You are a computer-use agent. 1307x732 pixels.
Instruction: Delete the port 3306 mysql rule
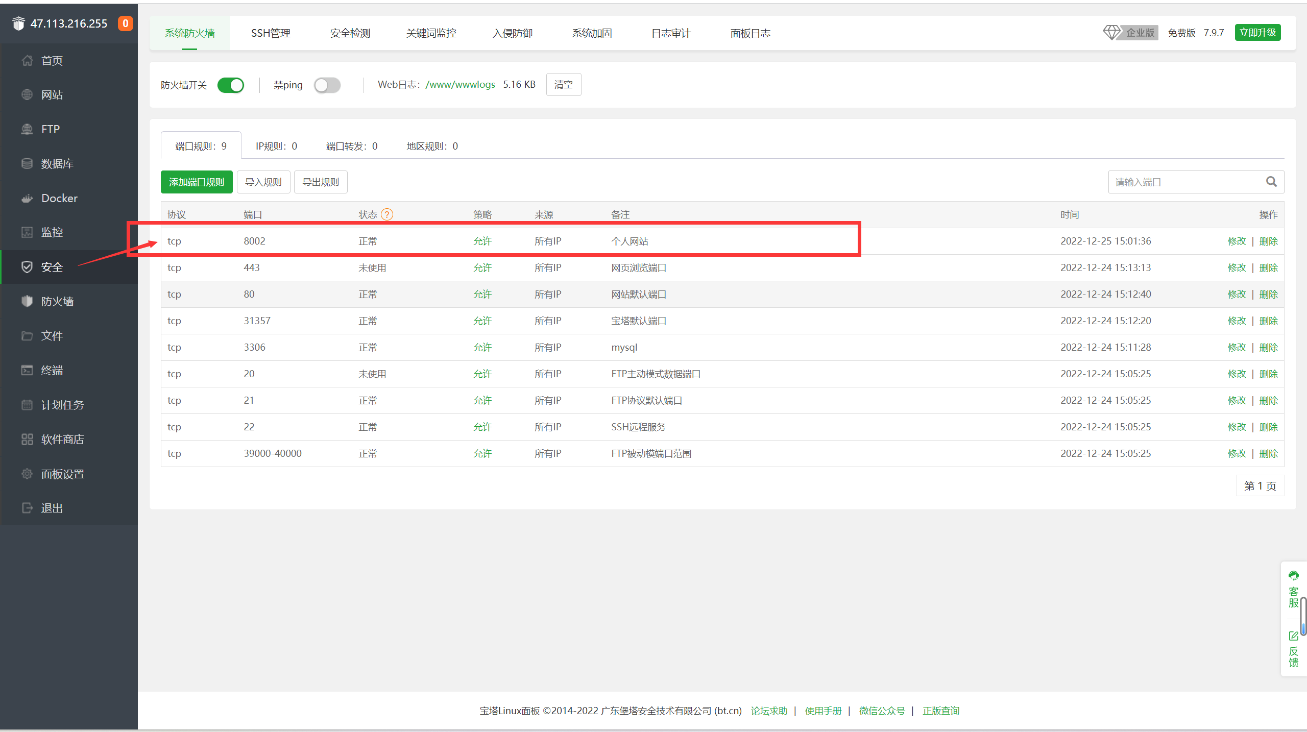[1268, 348]
